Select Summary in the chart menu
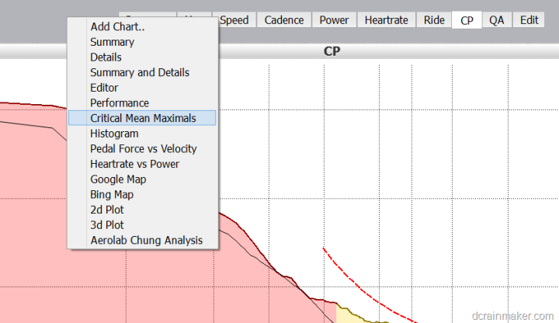Viewport: 559px width, 323px height. point(112,42)
